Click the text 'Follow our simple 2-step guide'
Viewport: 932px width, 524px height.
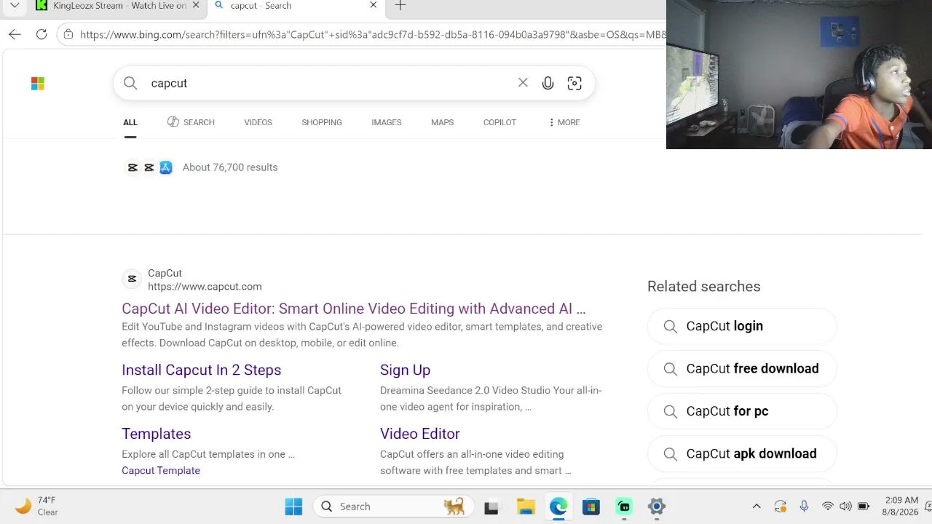pos(232,399)
